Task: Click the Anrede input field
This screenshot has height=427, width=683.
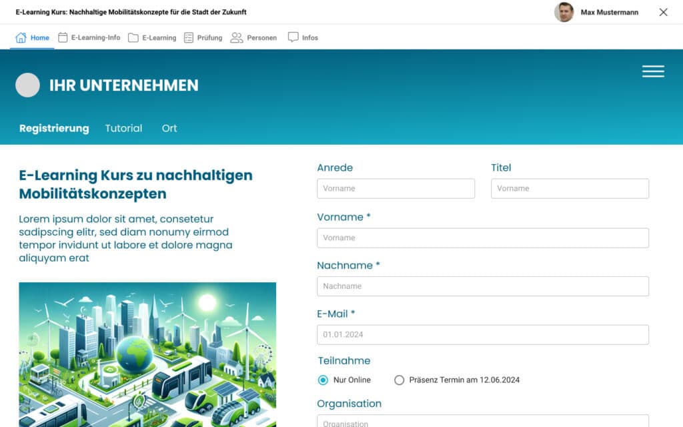Action: tap(396, 189)
